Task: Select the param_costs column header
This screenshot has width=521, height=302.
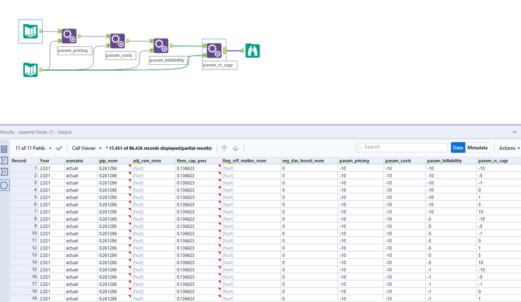Action: coord(405,161)
